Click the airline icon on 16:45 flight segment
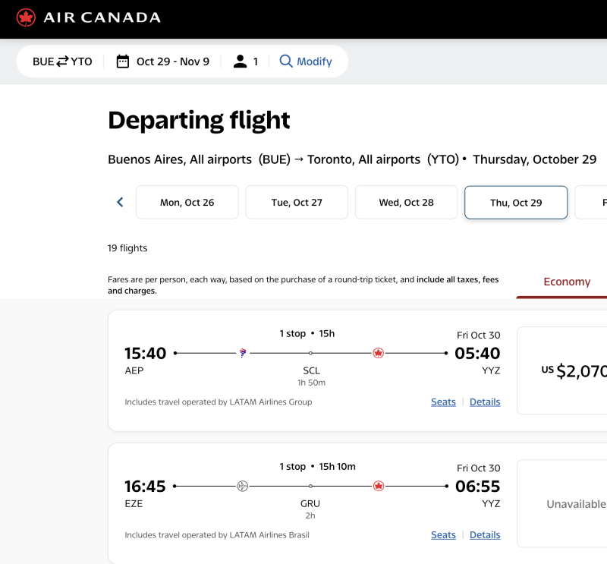This screenshot has height=564, width=607. point(243,486)
